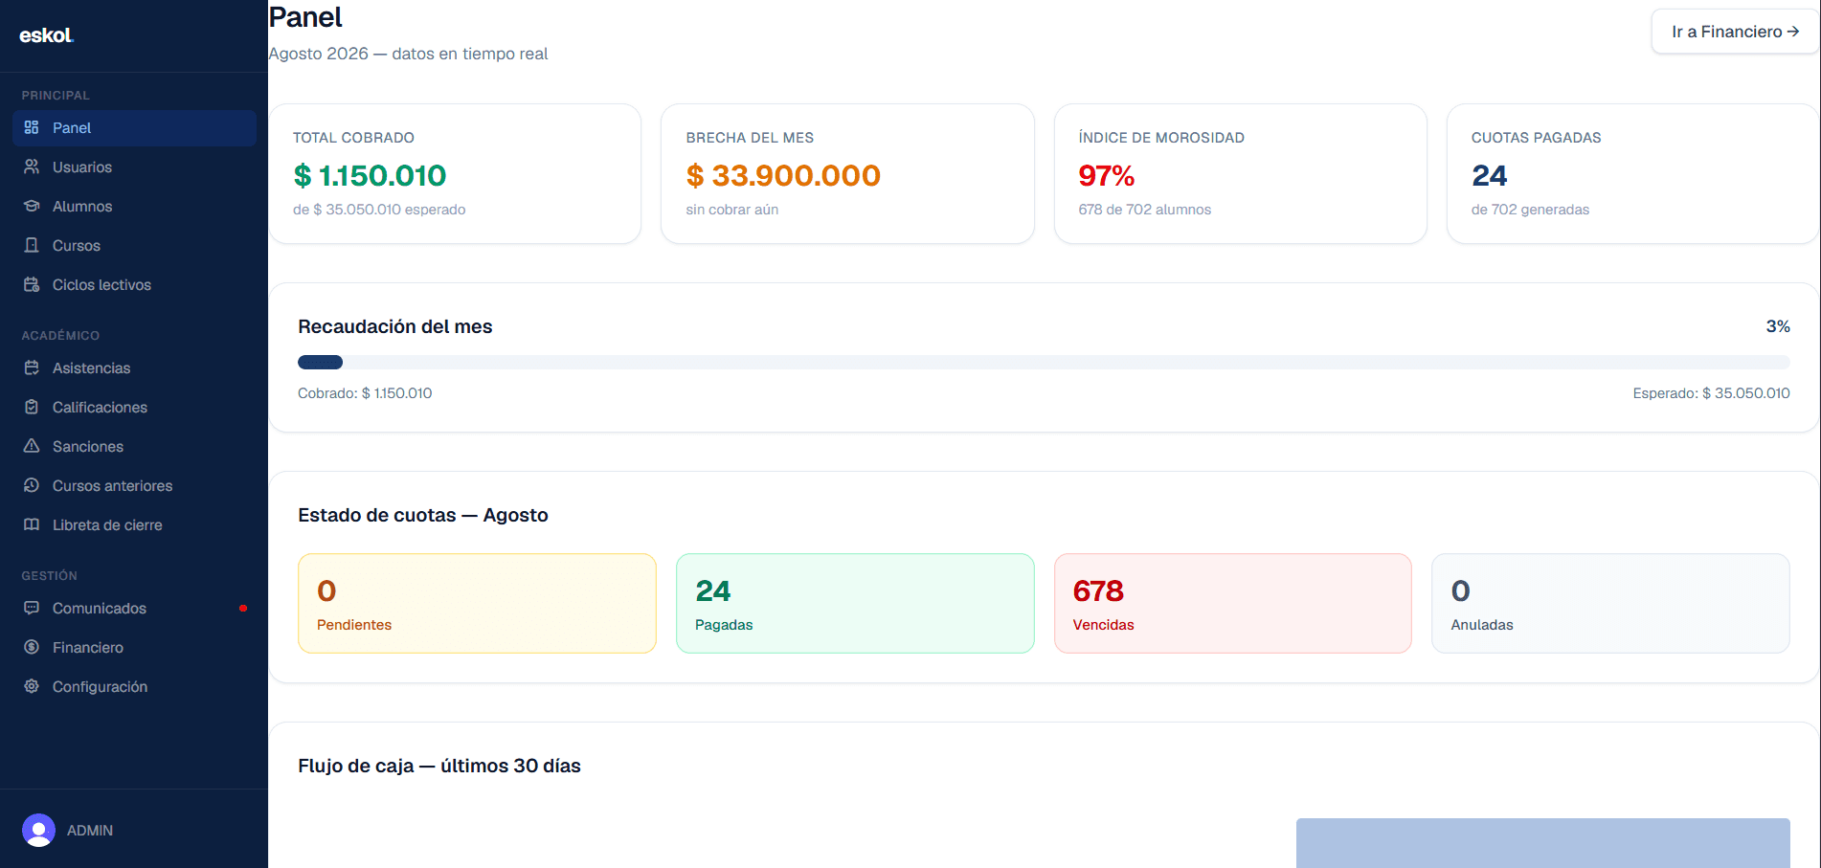The image size is (1821, 868).
Task: Click 'Cobrado: $ 1.150.010' text
Action: [x=365, y=393]
